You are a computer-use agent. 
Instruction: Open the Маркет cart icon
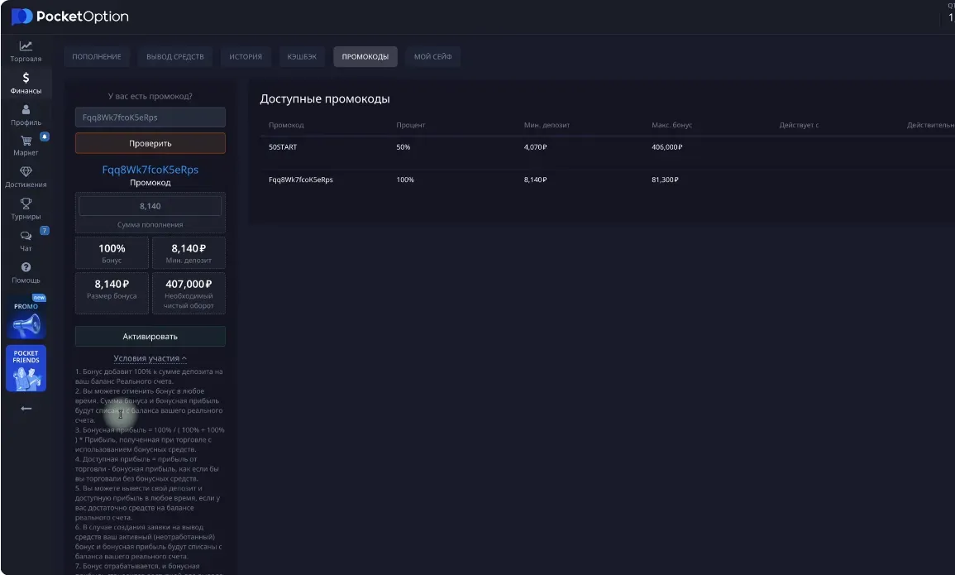(x=26, y=146)
